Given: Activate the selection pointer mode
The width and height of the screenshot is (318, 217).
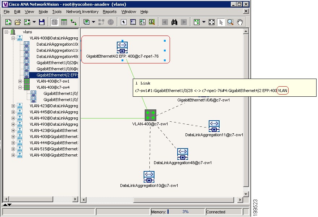Looking at the screenshot, I should click(x=221, y=22).
